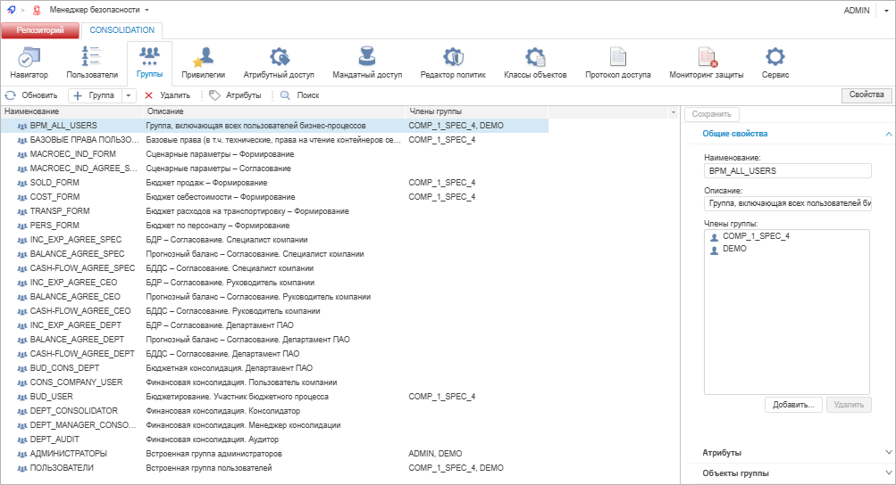Click group icon beside BALANCE_AGREE_DEPT
Screen dimensions: 896x485
22,340
